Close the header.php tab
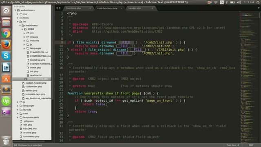 pyautogui.click(x=152, y=8)
